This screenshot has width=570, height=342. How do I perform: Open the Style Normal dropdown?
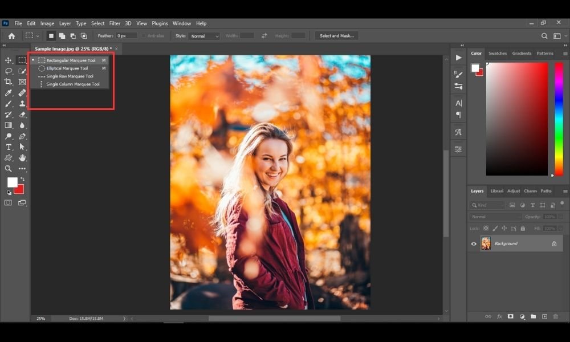pos(204,36)
